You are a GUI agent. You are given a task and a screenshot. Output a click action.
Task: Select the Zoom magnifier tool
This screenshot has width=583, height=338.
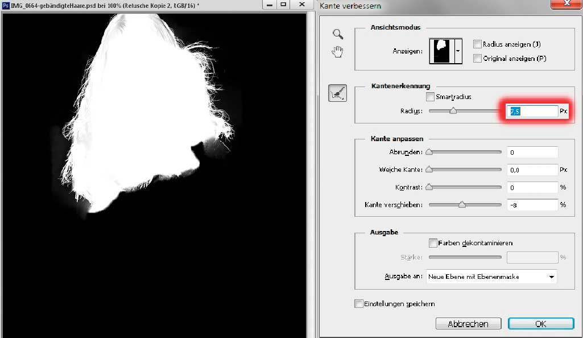(x=338, y=34)
